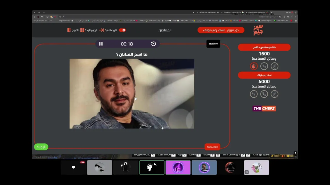Screen dimensions: 330x185
Task: Toggle the red switch next to انتهاء اللعبة
Action: [122, 30]
